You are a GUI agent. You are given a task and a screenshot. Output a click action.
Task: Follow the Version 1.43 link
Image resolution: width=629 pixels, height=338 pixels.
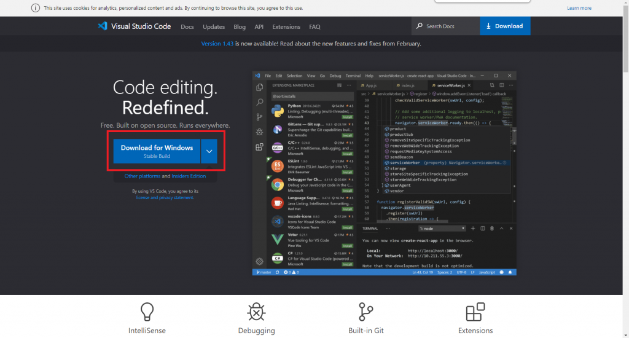pos(217,44)
